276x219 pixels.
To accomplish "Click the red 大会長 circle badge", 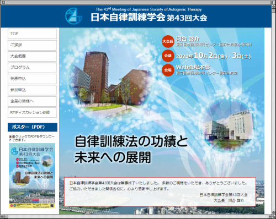I will click(168, 41).
